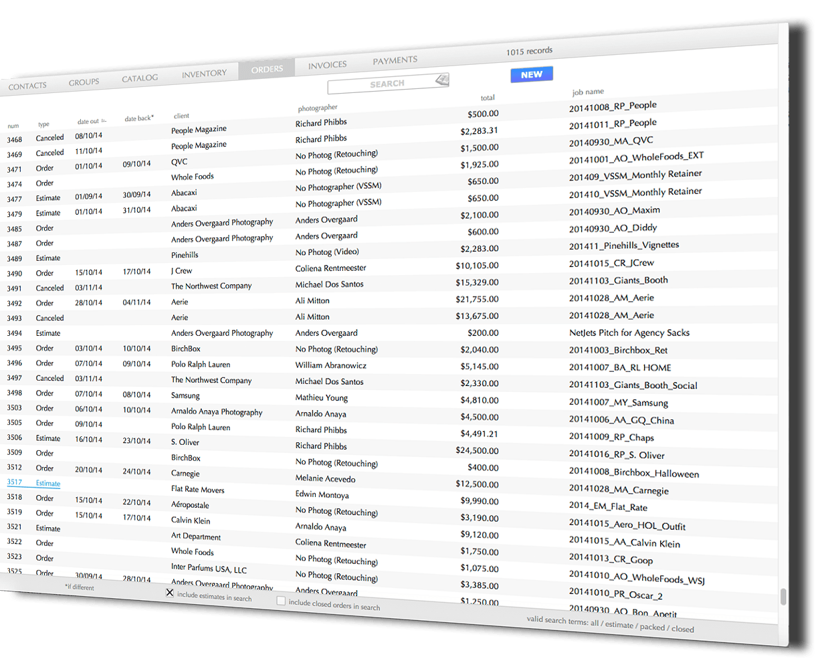Viewport: 836px width, 669px height.
Task: Toggle include estimates in search checkbox
Action: [170, 593]
